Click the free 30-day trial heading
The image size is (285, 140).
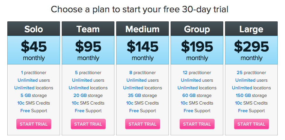click(x=140, y=9)
